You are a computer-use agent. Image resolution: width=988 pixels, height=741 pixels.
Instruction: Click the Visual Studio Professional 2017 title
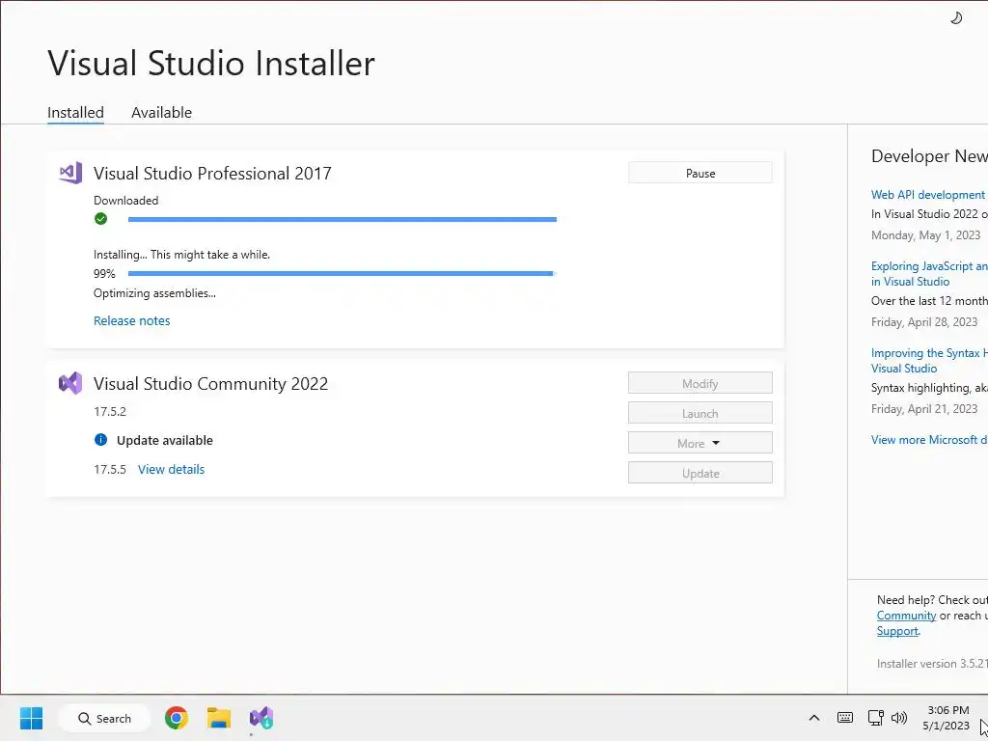212,174
